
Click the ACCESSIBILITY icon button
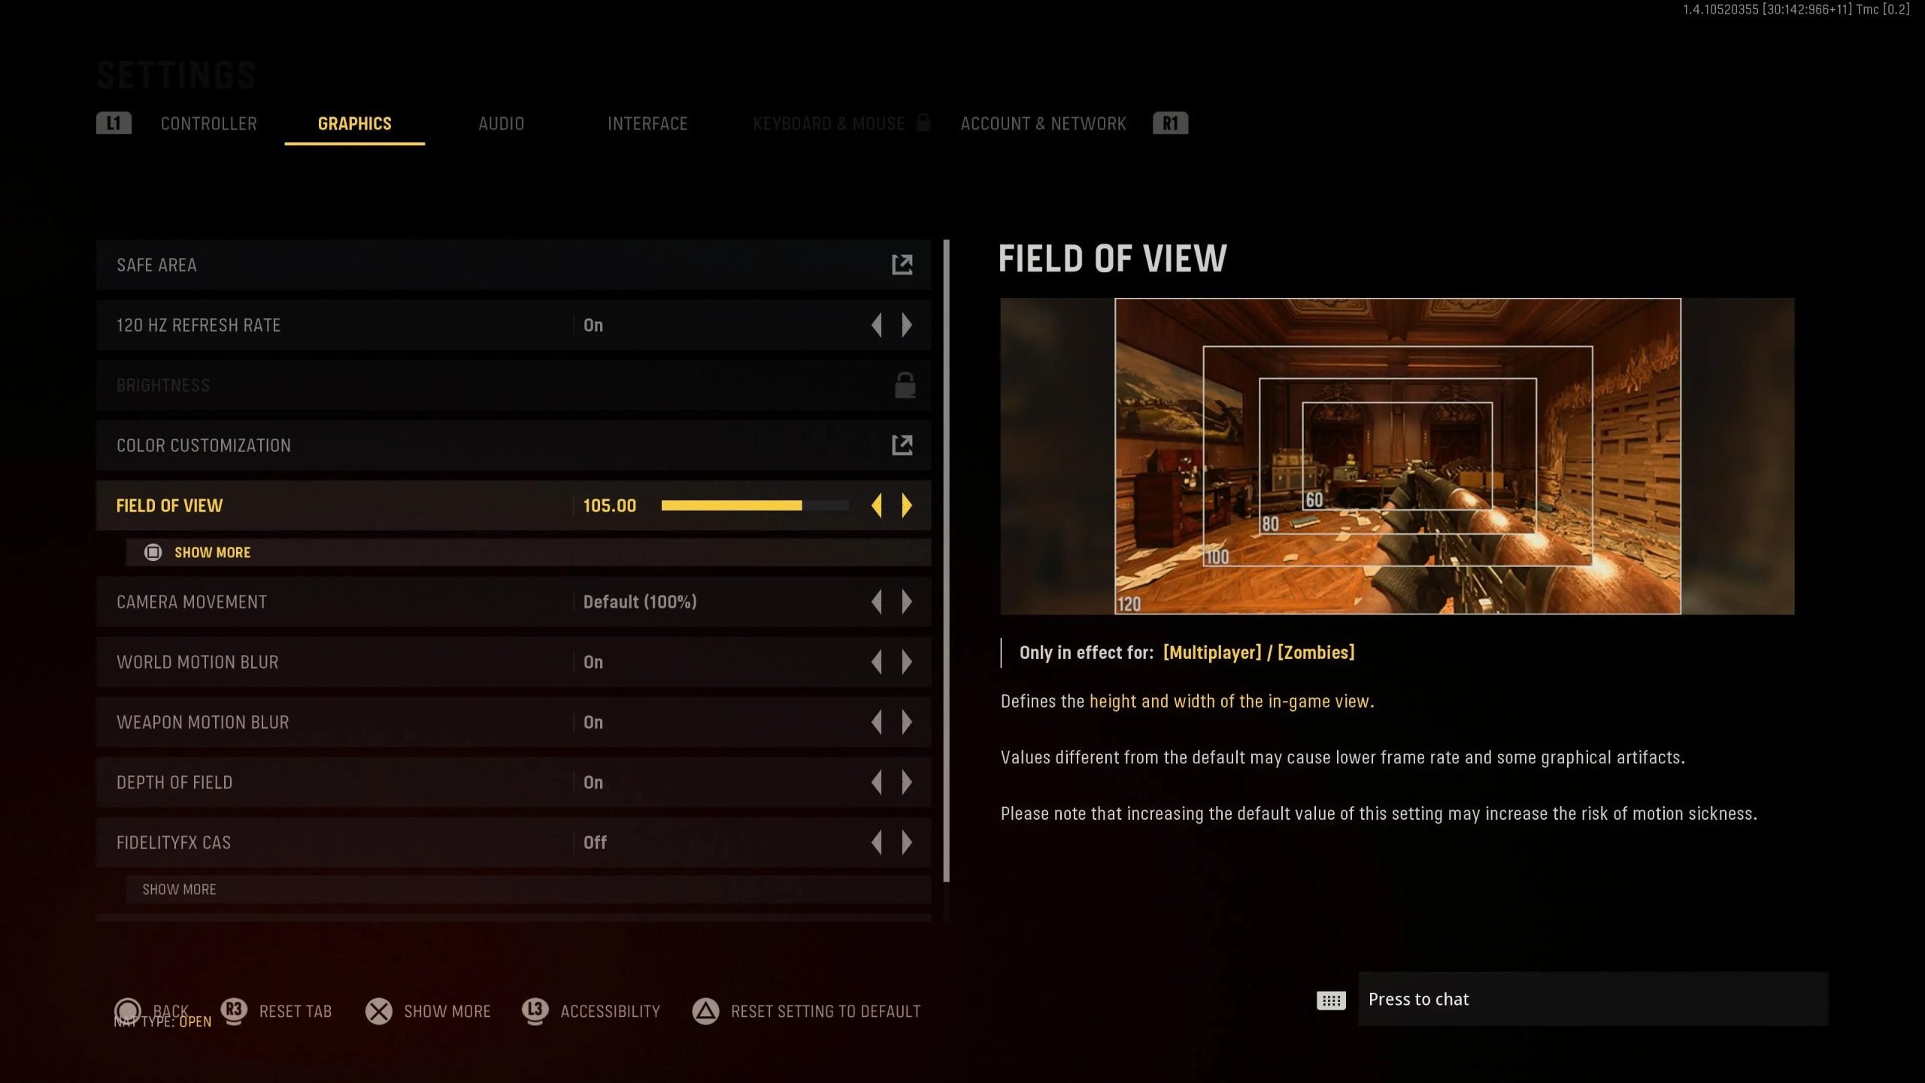pos(533,1012)
